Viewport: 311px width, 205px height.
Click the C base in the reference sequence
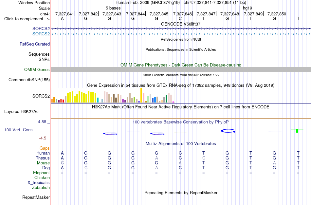(180, 18)
